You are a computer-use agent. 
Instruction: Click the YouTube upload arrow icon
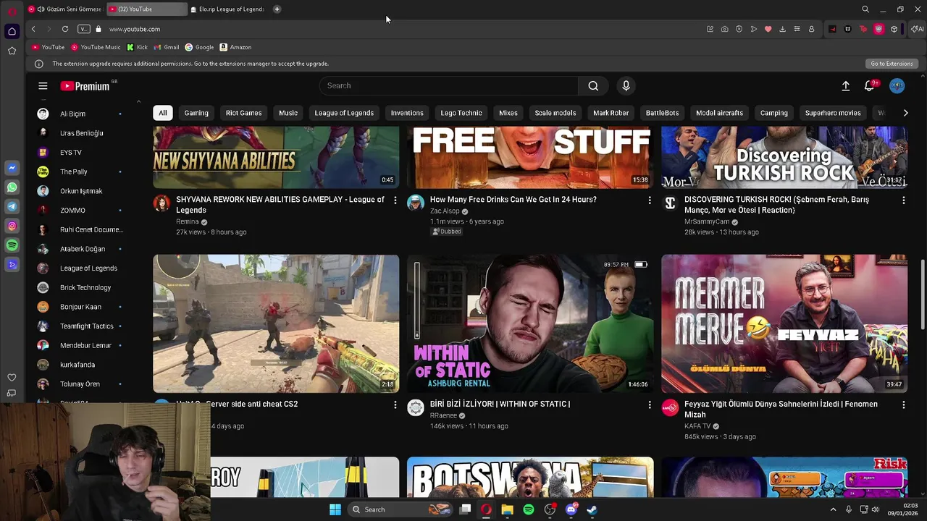click(846, 86)
